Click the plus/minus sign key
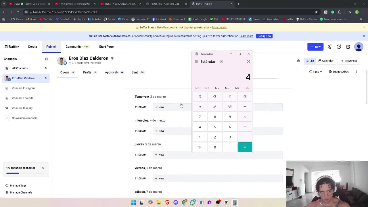 [x=200, y=147]
